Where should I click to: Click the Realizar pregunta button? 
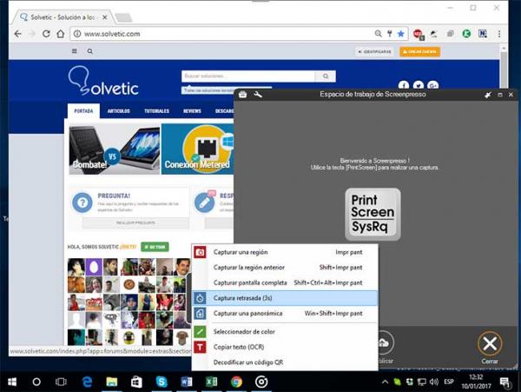point(135,223)
